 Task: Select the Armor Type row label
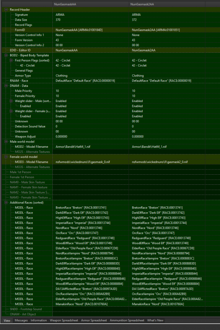[x=23, y=76]
